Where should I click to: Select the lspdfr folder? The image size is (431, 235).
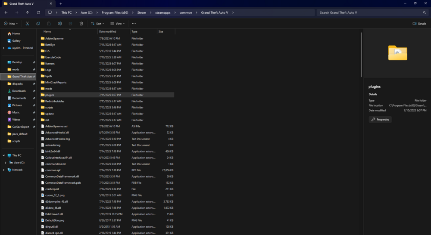tap(107, 76)
